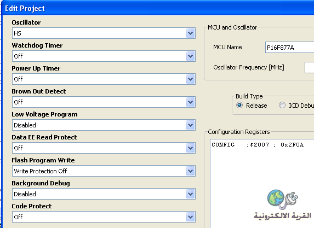Viewport: 314px width, 228px height.
Task: Select the Release build type radio button
Action: point(239,105)
